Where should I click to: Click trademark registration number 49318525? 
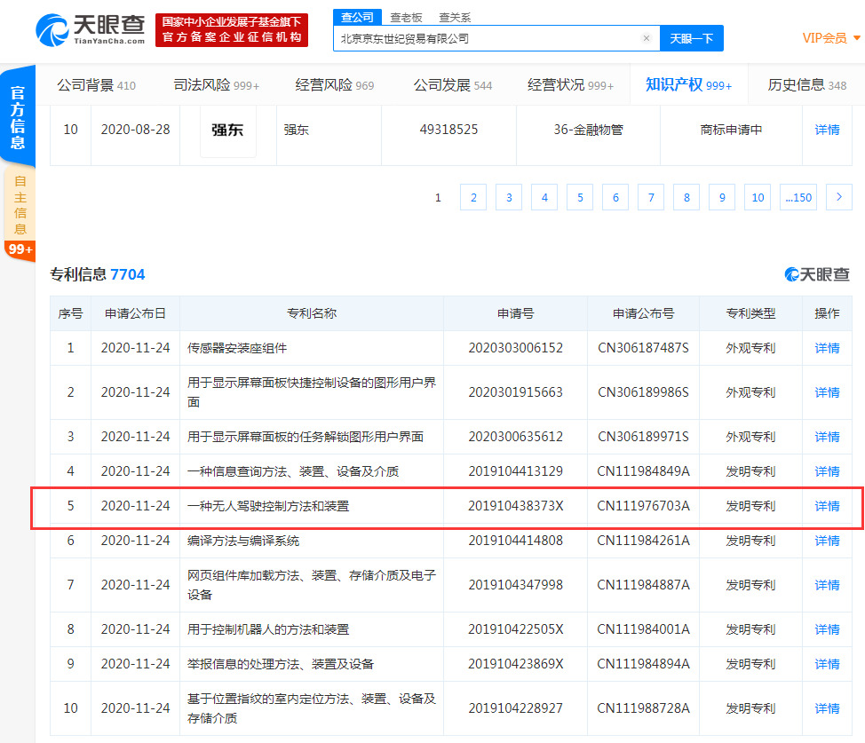coord(448,130)
